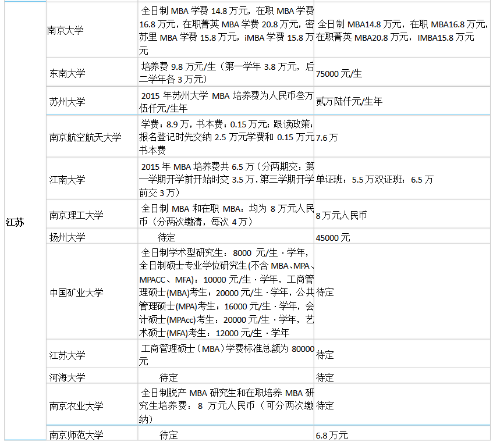Select the 南京理工大学 cell
The width and height of the screenshot is (493, 442).
(x=92, y=214)
